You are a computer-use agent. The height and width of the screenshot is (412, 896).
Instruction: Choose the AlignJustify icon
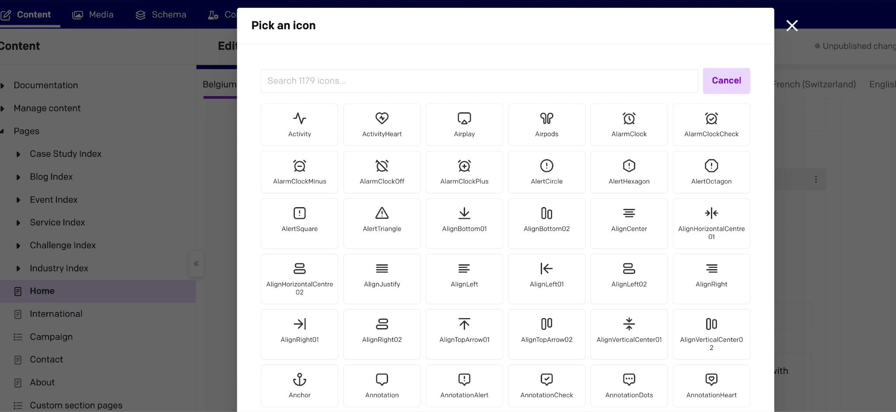(382, 279)
